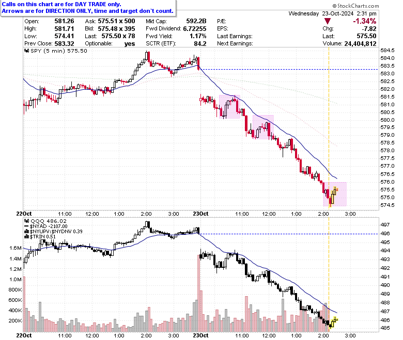403x340 pixels.
Task: Click the Fwd Yield value 1.17%
Action: pyautogui.click(x=198, y=36)
